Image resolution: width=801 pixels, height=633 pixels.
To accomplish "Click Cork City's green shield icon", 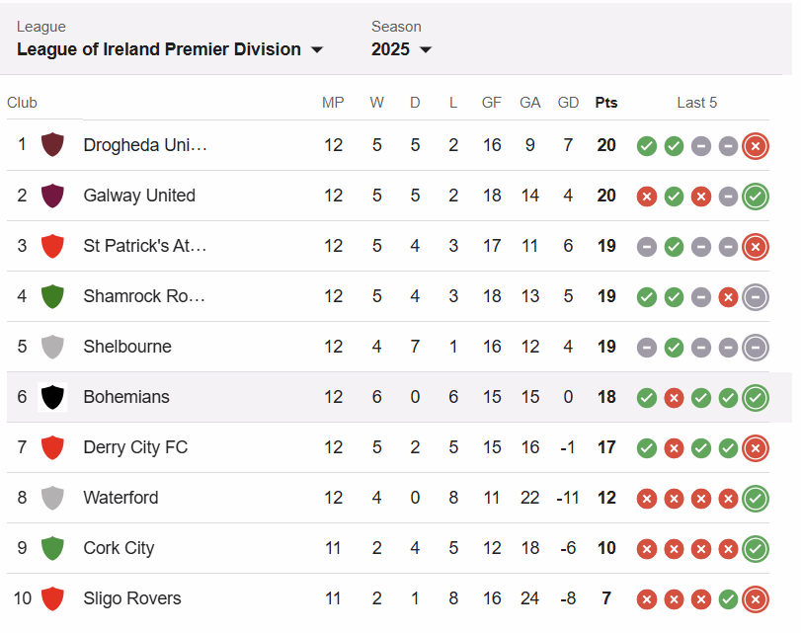I will (x=52, y=548).
